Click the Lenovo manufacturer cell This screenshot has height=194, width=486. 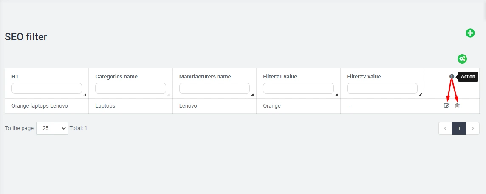click(x=188, y=106)
